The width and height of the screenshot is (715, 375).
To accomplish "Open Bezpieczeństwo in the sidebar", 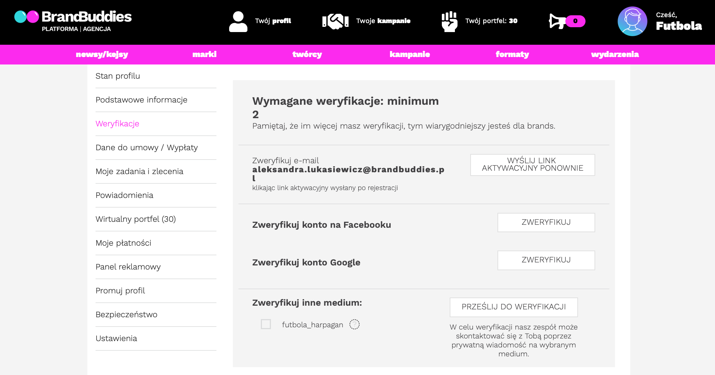I will pyautogui.click(x=126, y=315).
